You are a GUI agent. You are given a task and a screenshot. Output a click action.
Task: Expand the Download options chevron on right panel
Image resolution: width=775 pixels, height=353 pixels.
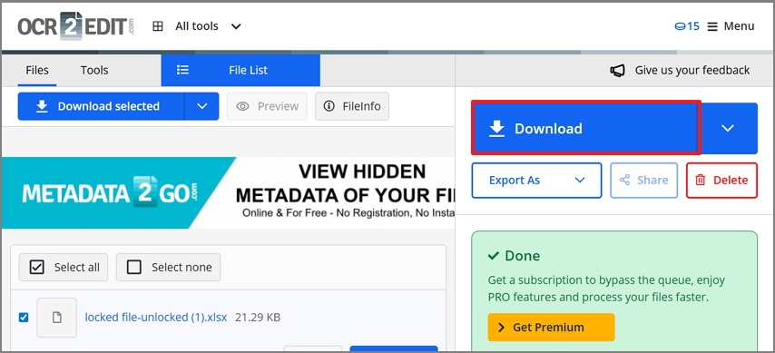[x=728, y=129]
